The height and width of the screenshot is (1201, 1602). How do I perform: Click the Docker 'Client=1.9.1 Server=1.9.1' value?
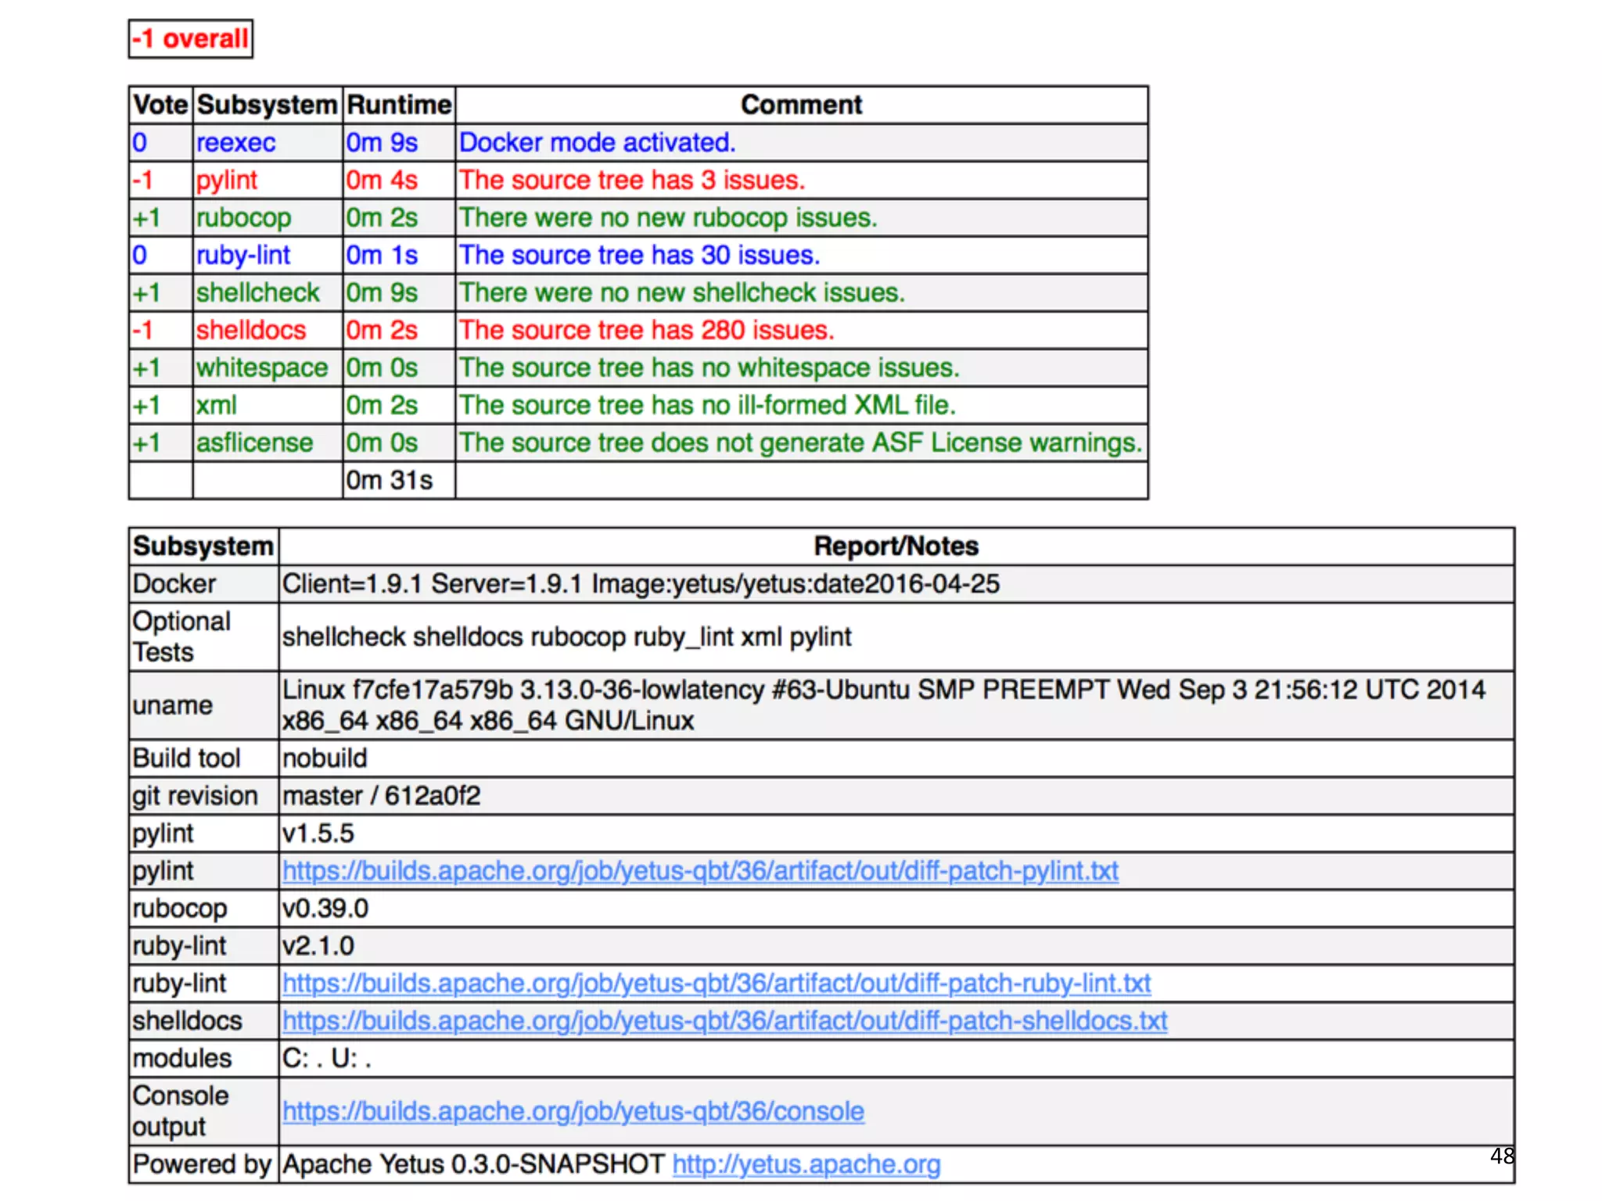[641, 584]
